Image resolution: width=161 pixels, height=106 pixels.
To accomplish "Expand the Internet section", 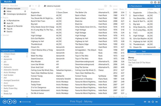I will (2, 35).
